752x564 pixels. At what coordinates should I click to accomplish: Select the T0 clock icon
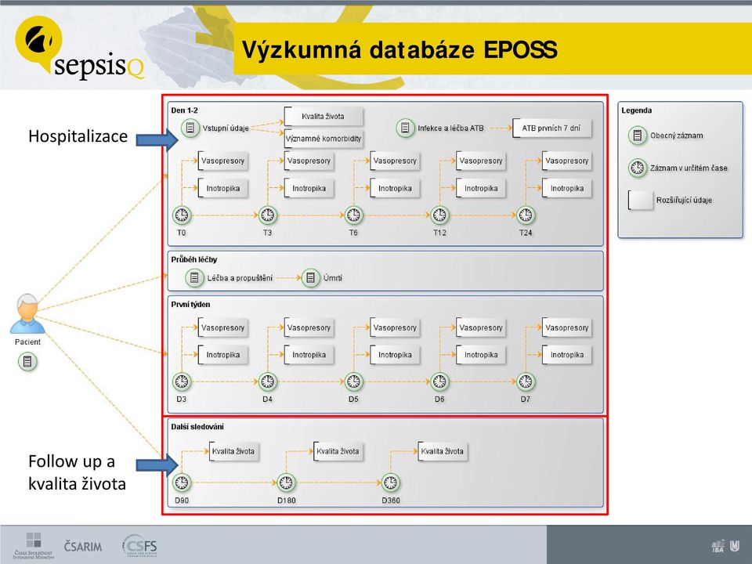point(182,215)
